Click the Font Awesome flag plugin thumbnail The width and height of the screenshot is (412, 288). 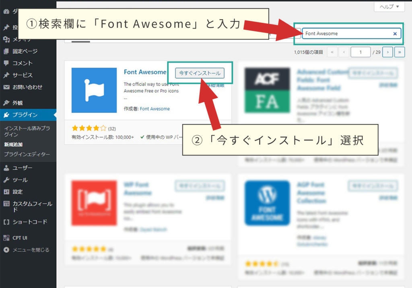pos(94,90)
